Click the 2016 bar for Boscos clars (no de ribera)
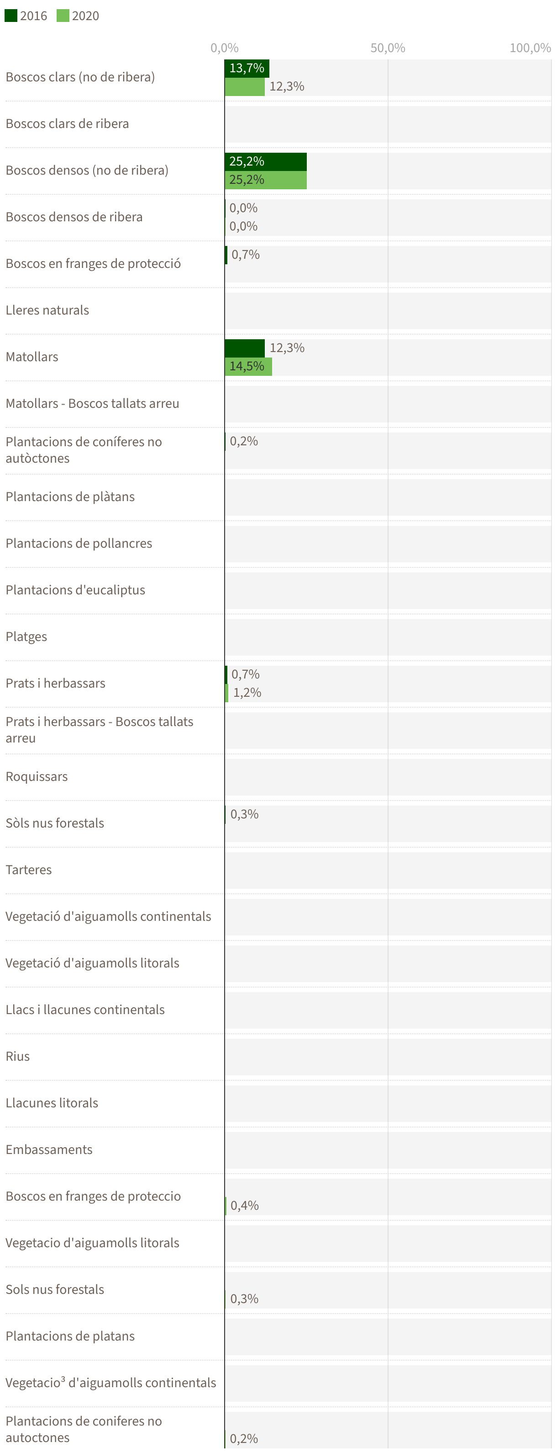 247,68
